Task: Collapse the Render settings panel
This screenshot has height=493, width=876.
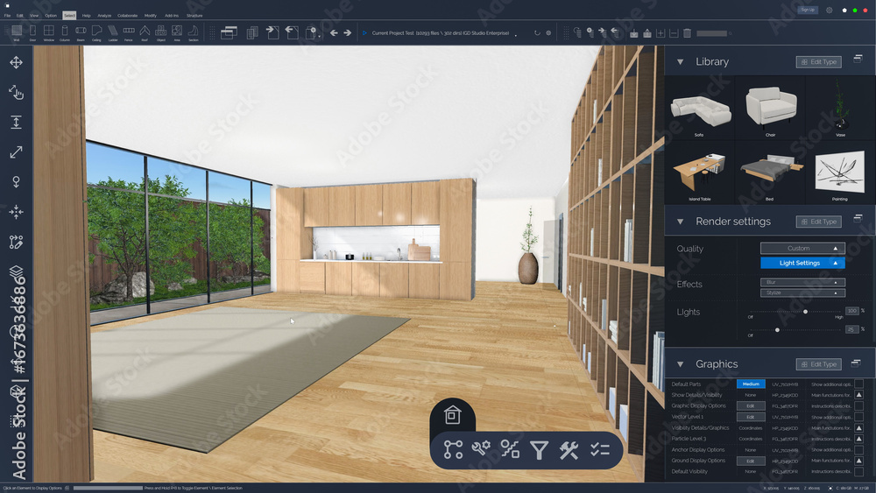Action: click(681, 222)
